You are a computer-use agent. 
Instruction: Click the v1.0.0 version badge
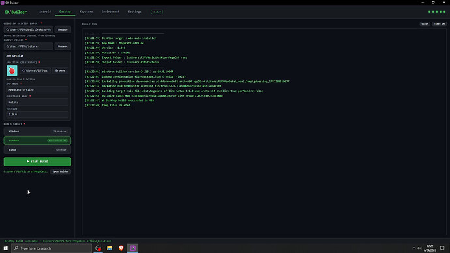pyautogui.click(x=157, y=12)
